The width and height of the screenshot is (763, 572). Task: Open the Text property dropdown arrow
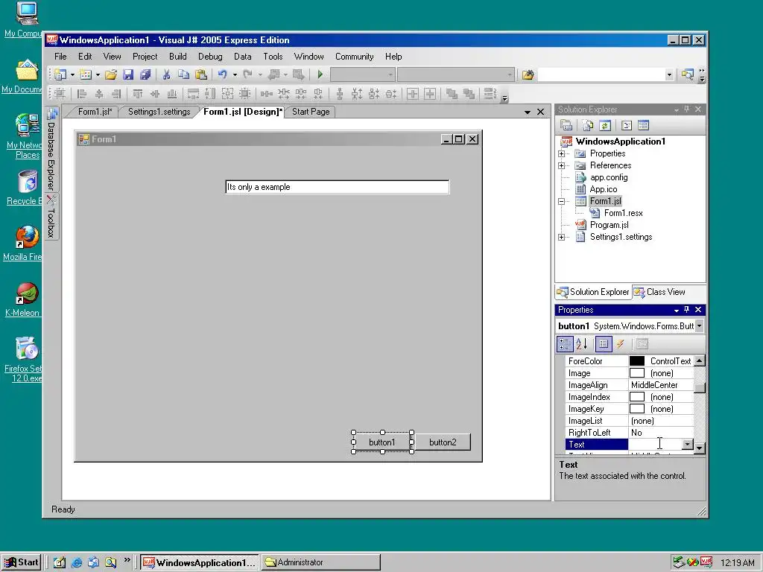(687, 444)
